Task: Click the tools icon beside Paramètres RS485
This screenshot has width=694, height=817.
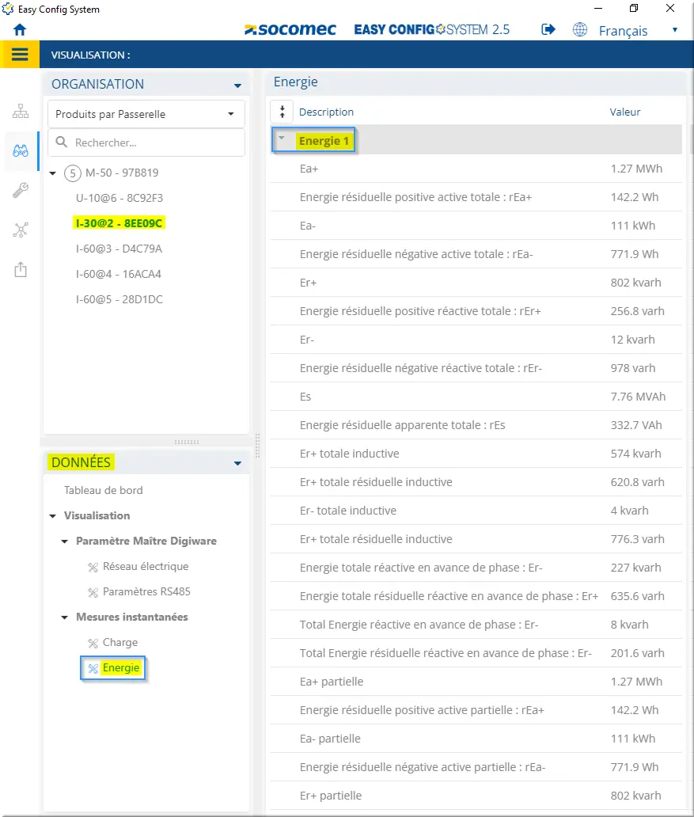Action: [93, 592]
